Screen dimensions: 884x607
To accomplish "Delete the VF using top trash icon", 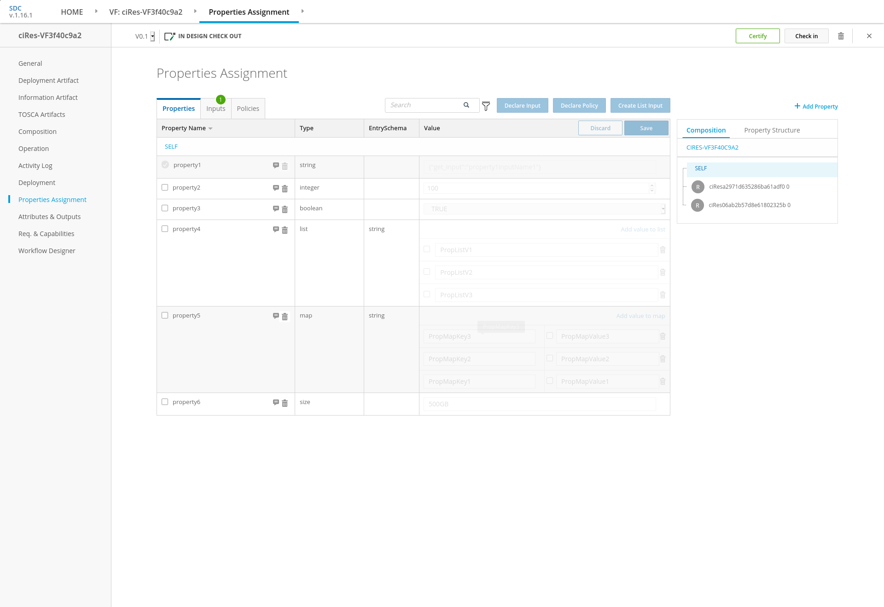I will pyautogui.click(x=841, y=36).
